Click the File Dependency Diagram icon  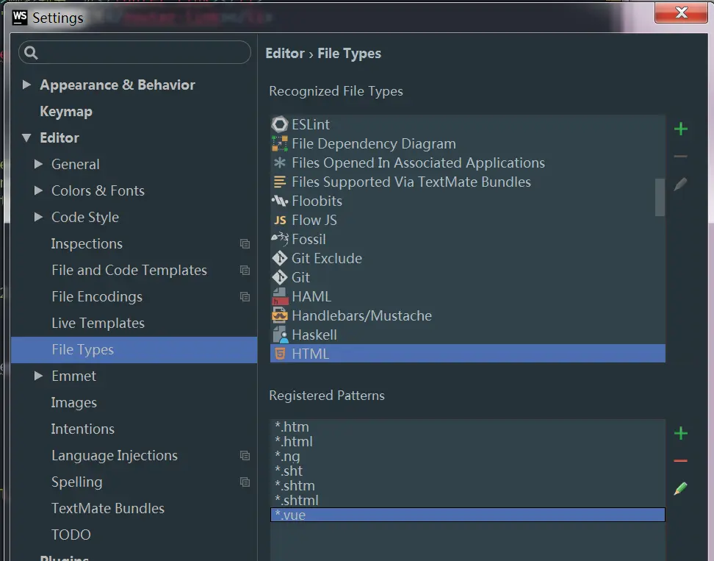(280, 143)
